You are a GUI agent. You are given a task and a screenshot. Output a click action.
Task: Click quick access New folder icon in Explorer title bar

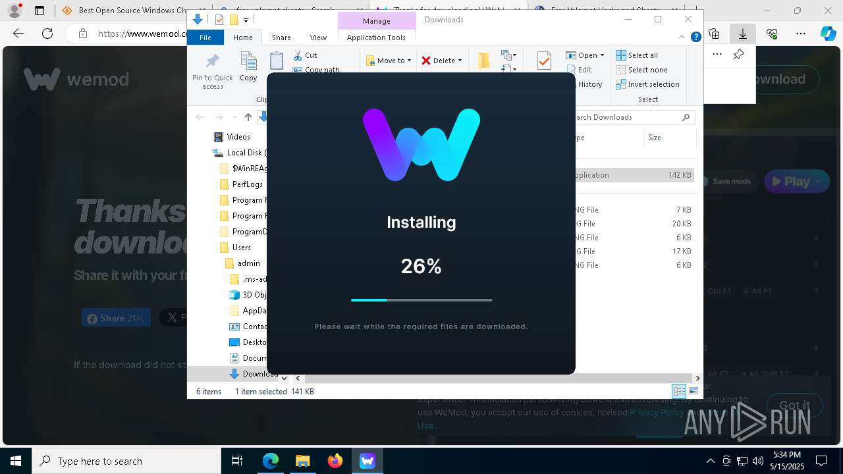(x=233, y=20)
